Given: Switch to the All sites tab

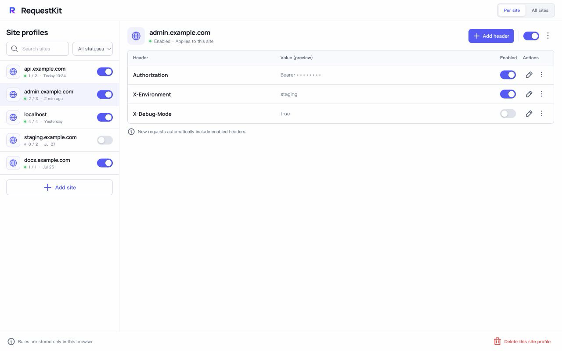Looking at the screenshot, I should 540,11.
